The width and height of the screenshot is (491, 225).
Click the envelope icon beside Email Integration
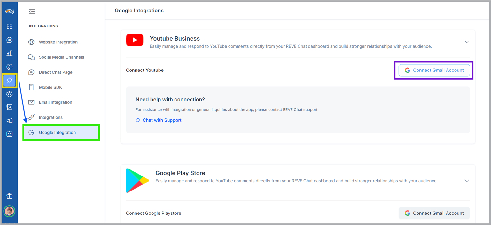(x=31, y=102)
